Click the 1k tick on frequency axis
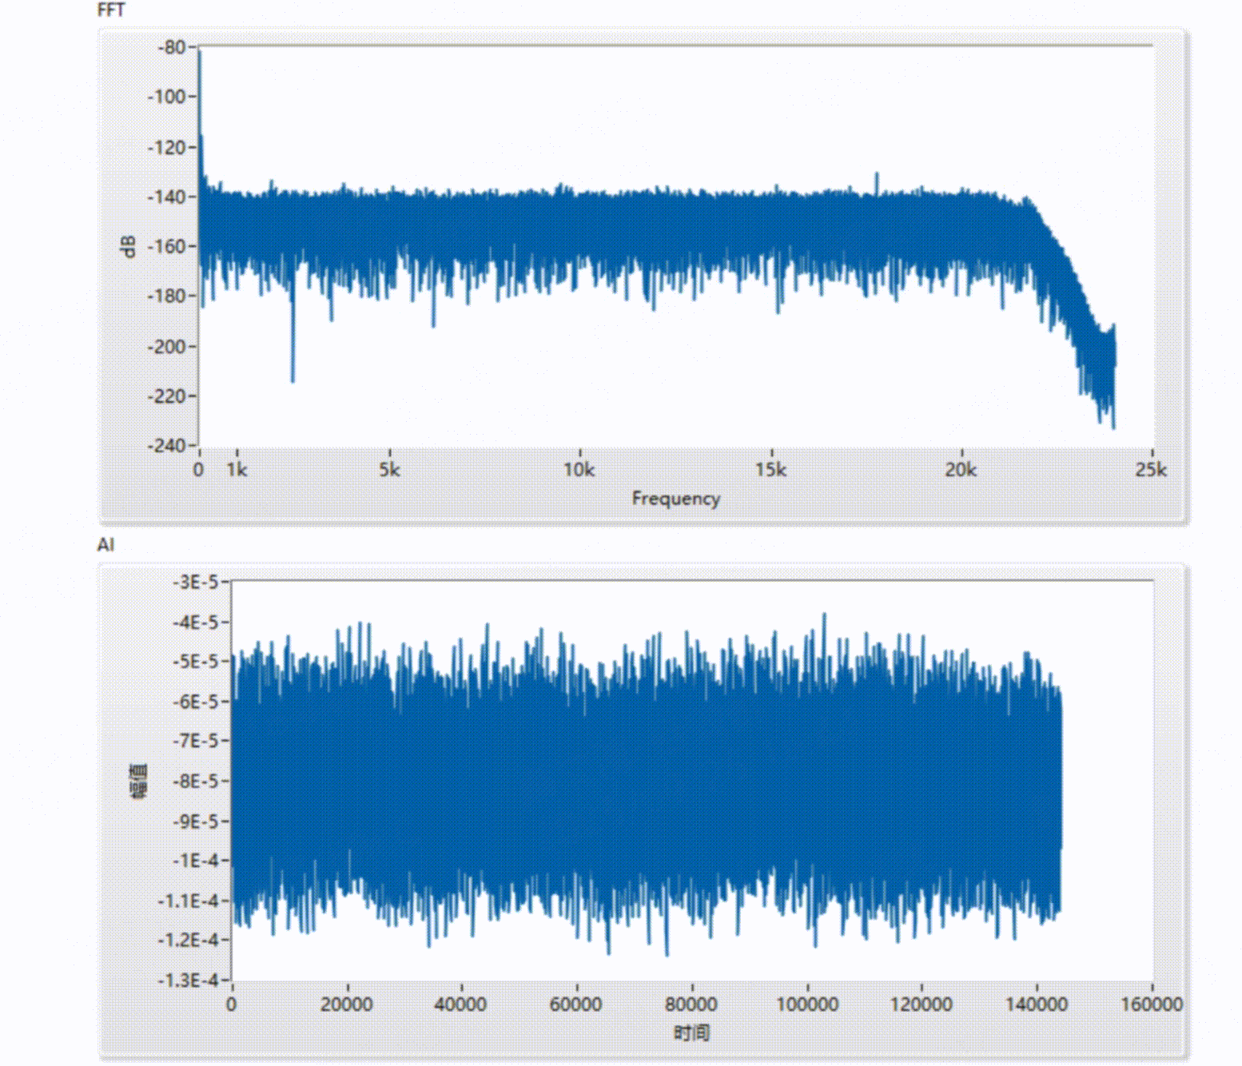This screenshot has width=1242, height=1066. [x=237, y=470]
